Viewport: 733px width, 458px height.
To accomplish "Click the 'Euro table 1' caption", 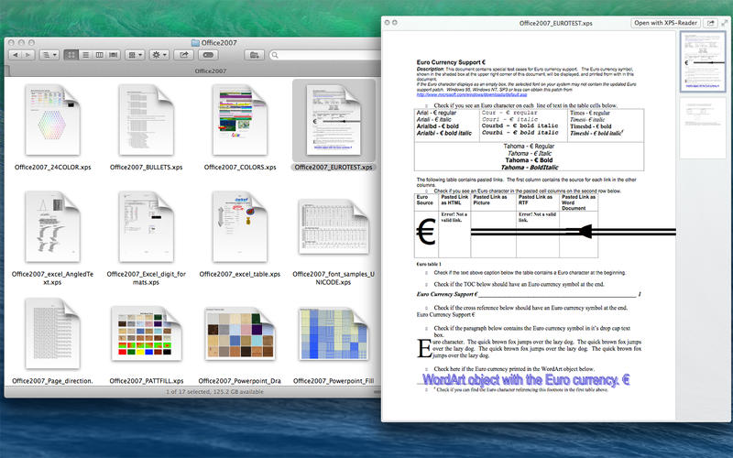I will [429, 264].
